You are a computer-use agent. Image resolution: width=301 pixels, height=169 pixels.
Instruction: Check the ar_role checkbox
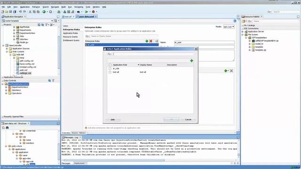[x=110, y=69]
